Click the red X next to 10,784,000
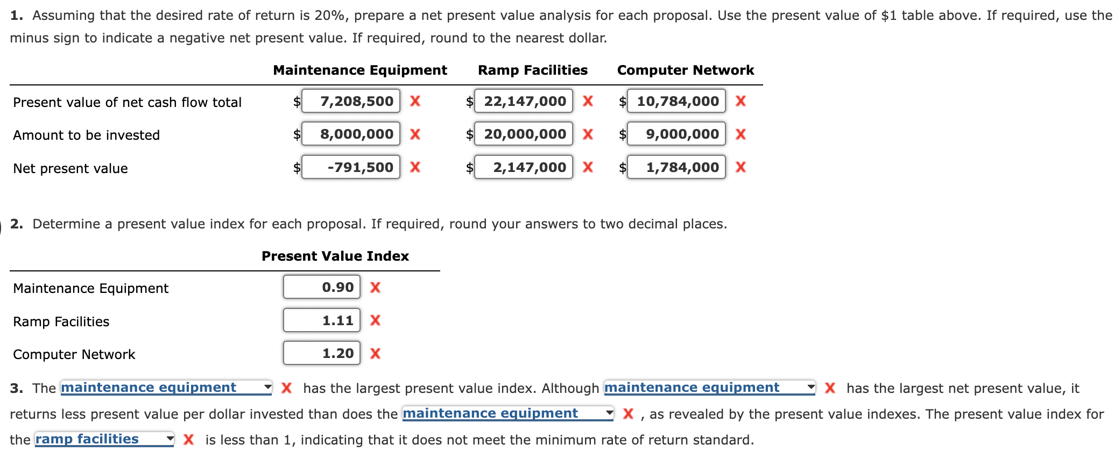Viewport: 1114px width, 459px height. 741,101
